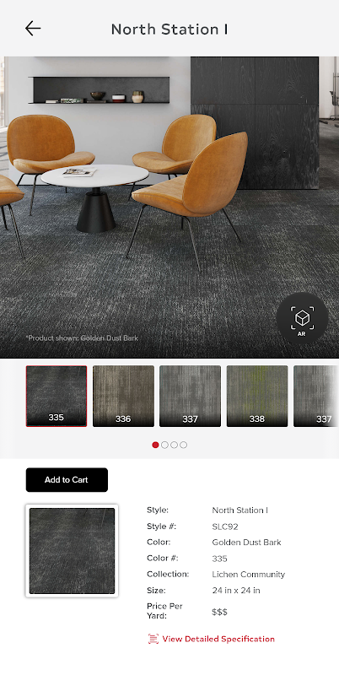Switch to the second carousel page dot
Screen dimensions: 339x675
[x=164, y=445]
